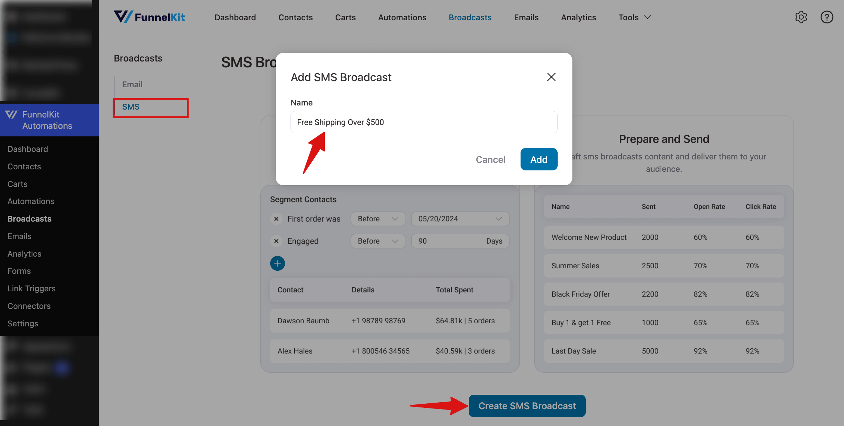
Task: Click the help question mark icon
Action: point(827,17)
